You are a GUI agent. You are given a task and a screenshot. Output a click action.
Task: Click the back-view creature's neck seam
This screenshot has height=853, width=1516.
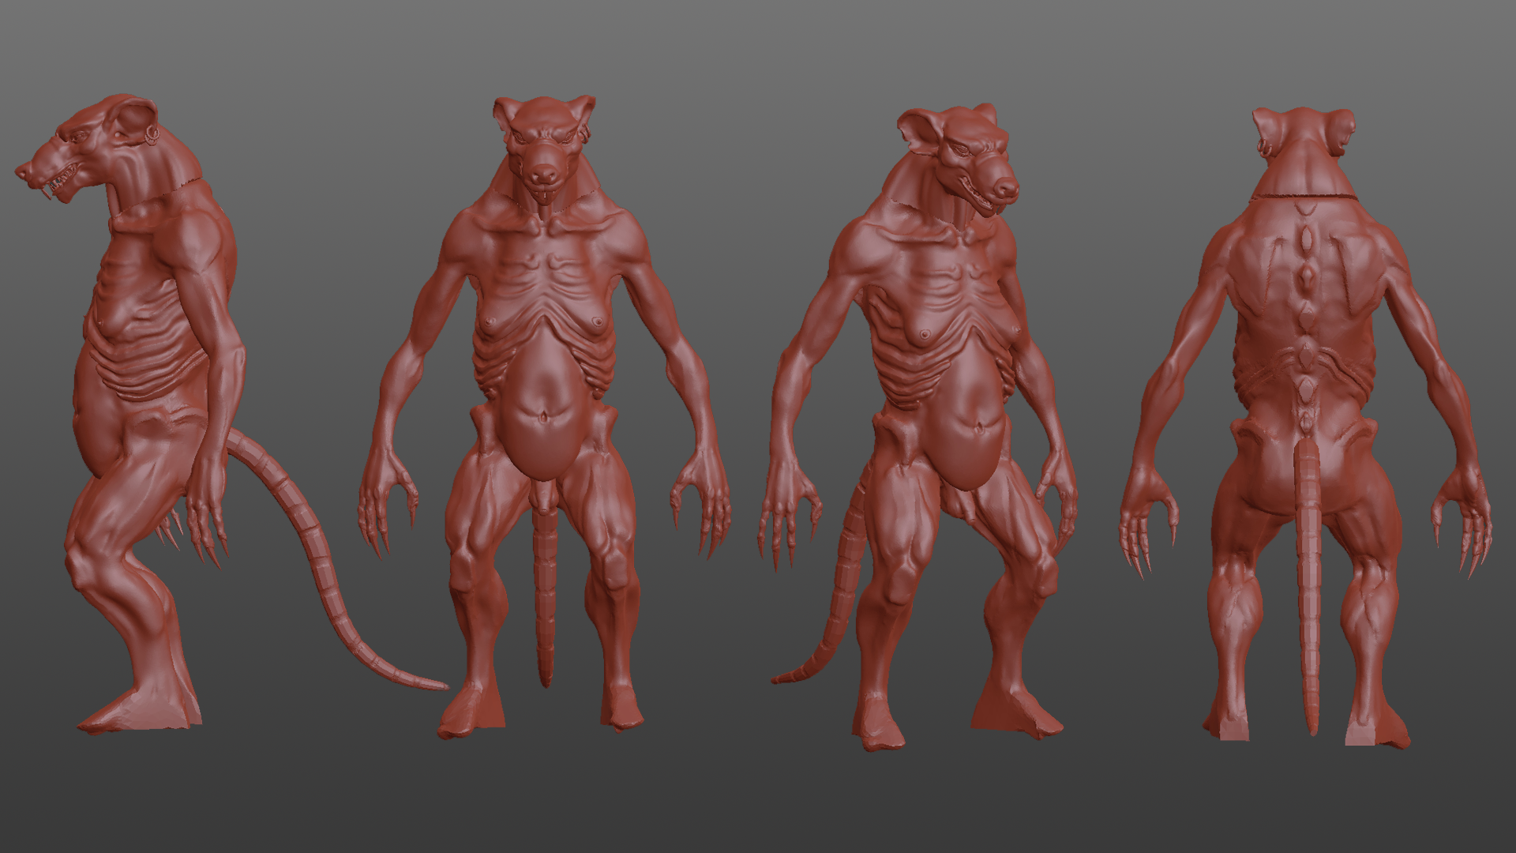(1304, 195)
